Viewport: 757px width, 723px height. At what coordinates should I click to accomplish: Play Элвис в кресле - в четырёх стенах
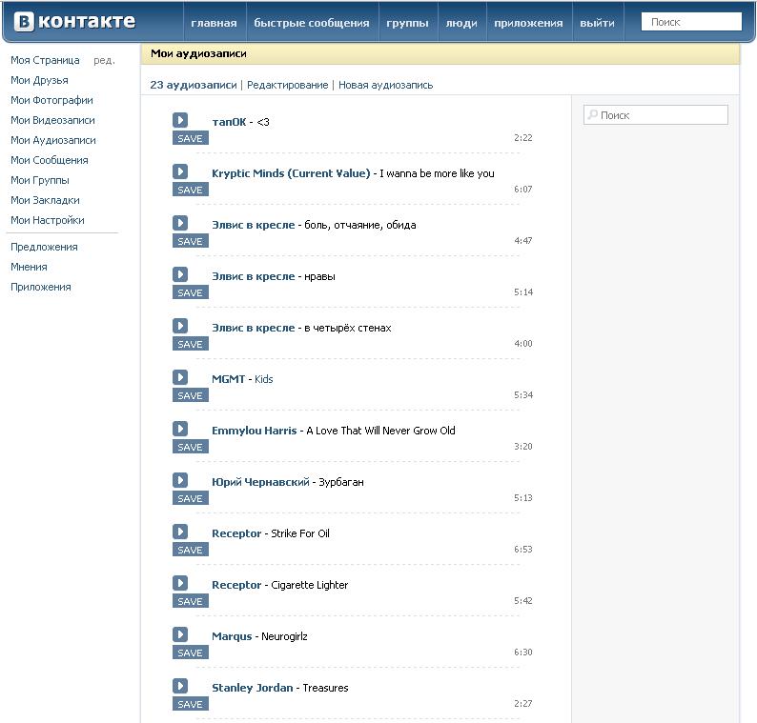pos(180,326)
